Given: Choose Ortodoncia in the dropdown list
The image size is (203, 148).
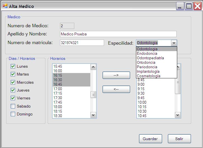Looking at the screenshot, I should (x=146, y=62).
